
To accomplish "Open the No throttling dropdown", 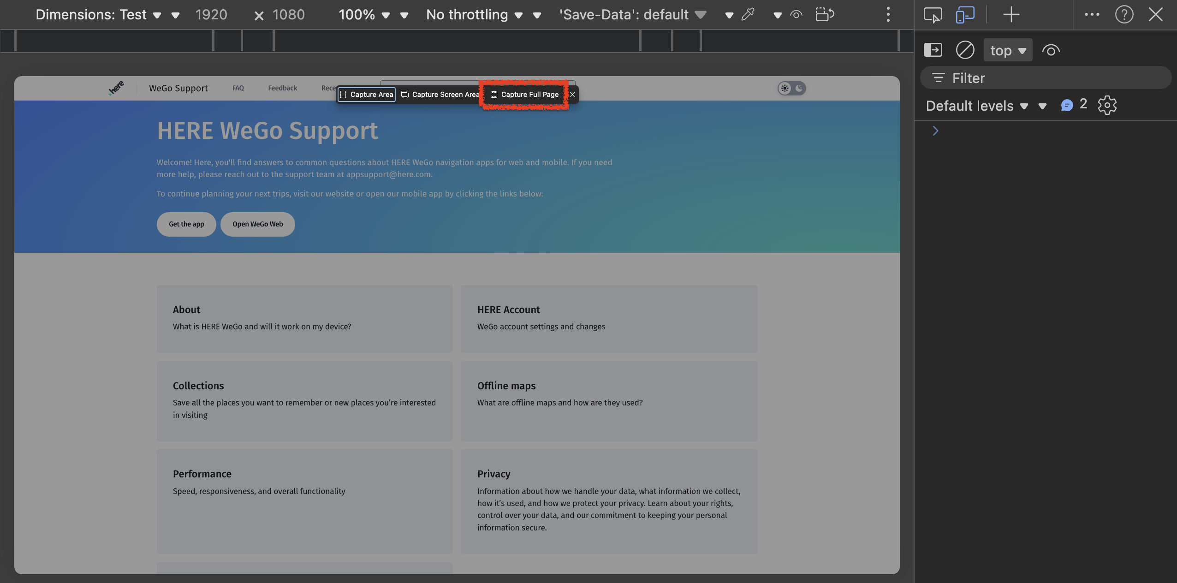I will 475,15.
